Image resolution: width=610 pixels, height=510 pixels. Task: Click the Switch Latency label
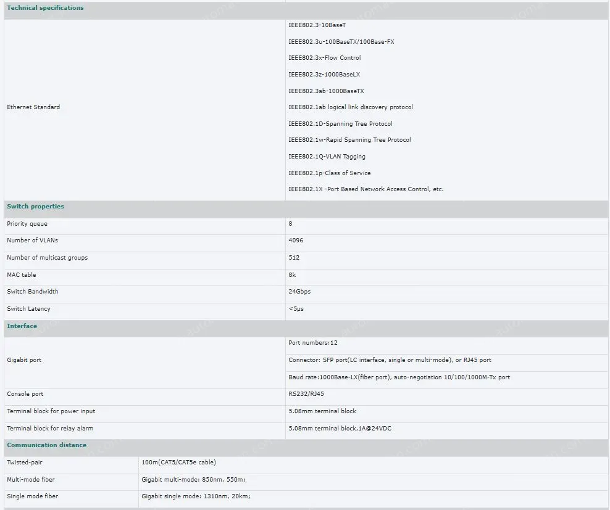28,309
